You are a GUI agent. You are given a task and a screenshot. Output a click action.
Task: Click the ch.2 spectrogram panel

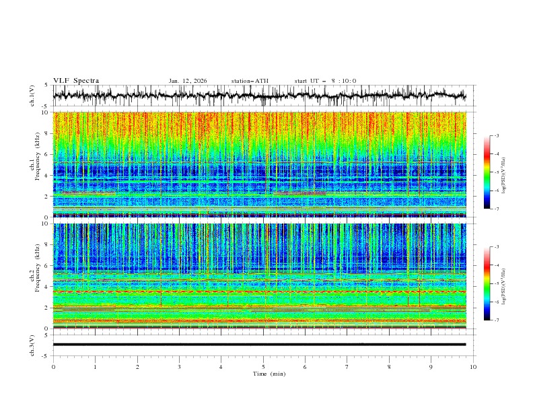tap(259, 276)
